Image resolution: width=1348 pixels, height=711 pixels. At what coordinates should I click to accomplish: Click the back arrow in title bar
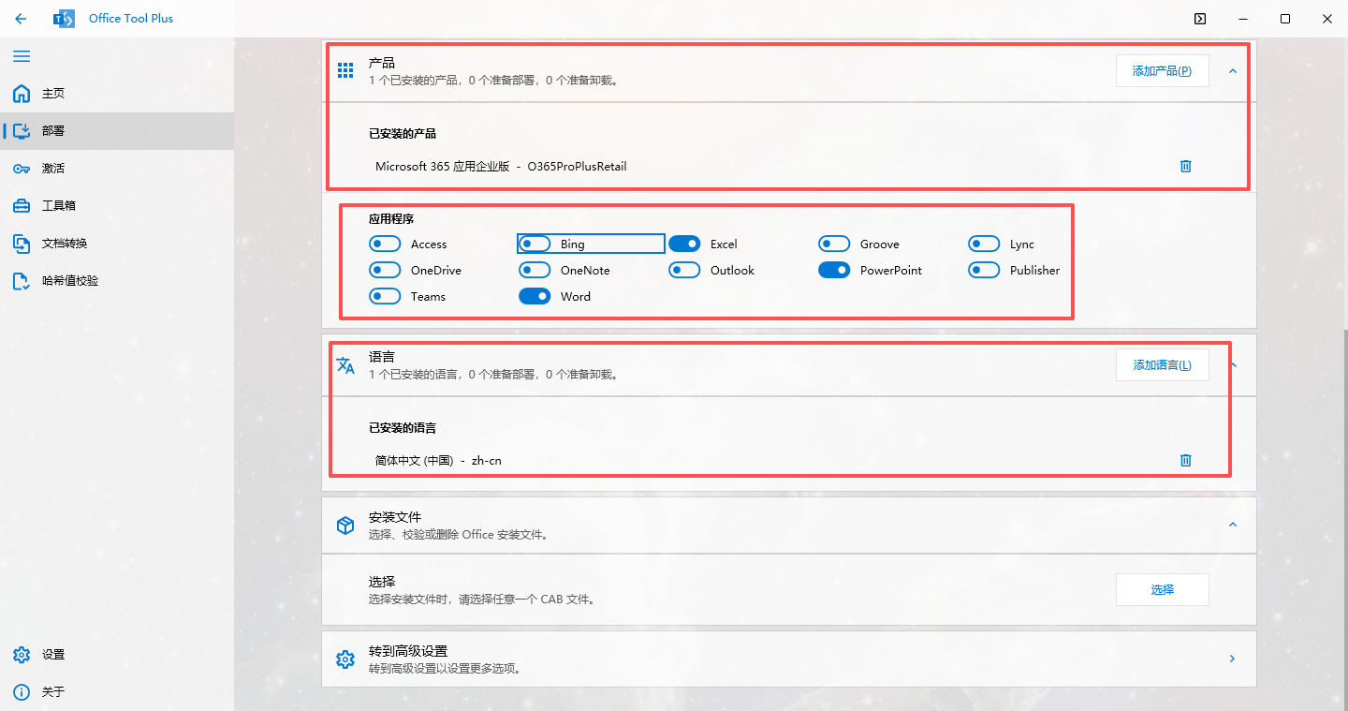coord(21,19)
